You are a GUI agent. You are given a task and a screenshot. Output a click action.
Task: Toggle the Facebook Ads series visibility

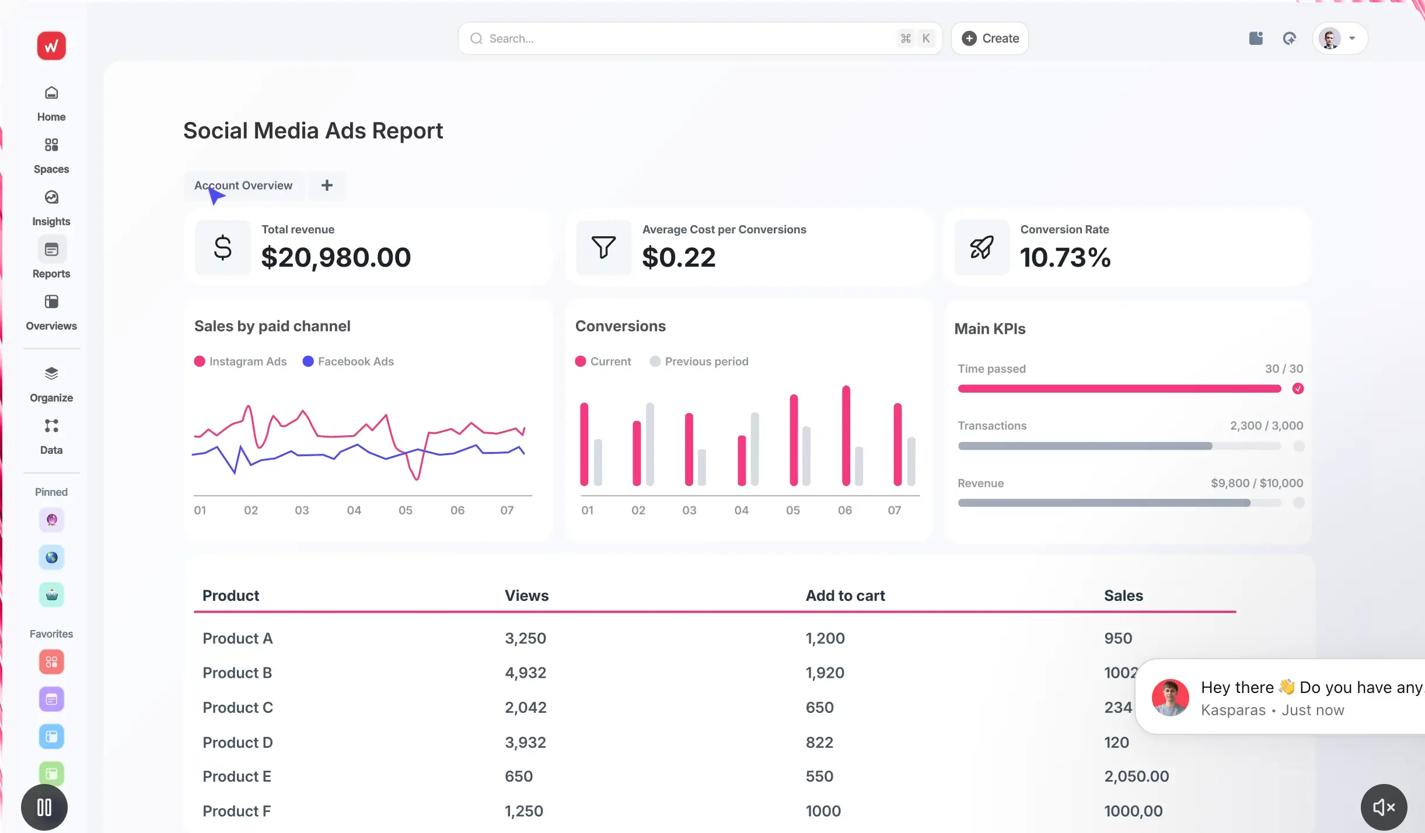click(x=348, y=361)
